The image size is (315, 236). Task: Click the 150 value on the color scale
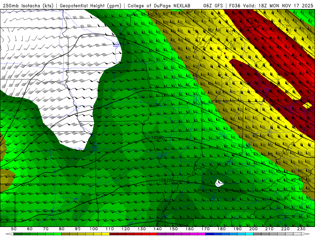(x=174, y=229)
